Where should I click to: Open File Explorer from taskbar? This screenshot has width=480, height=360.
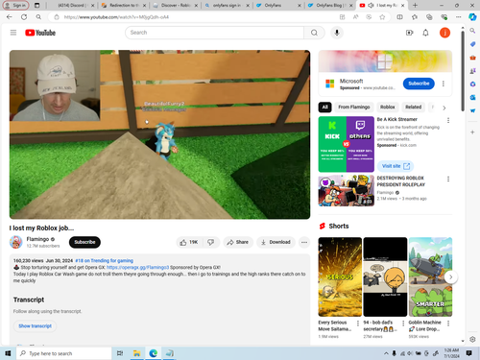(x=137, y=353)
